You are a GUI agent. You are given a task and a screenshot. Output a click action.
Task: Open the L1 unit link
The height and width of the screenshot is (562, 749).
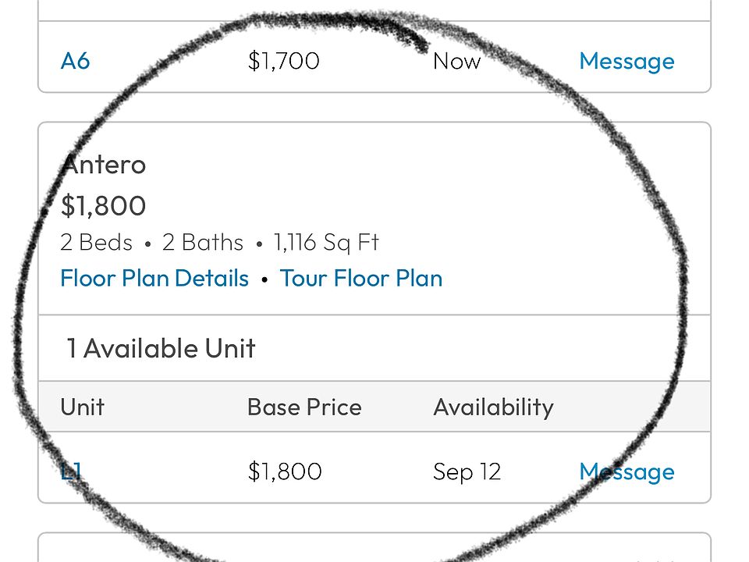coord(71,471)
